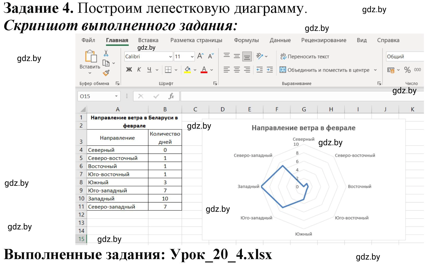Increase font size with the large A
Screen dimensions: 433x270
(x=200, y=56)
